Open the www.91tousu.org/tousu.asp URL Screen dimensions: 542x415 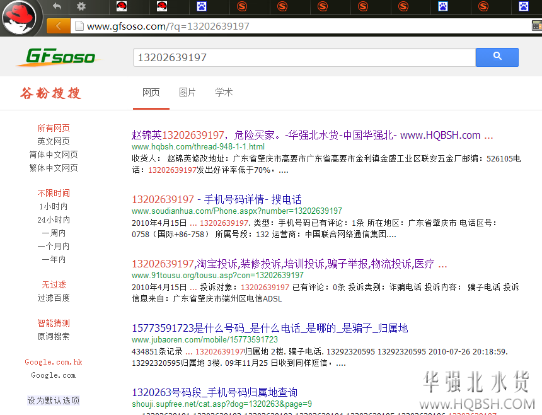(x=218, y=275)
